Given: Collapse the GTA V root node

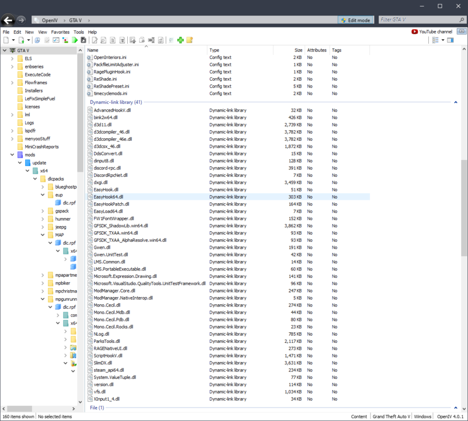Looking at the screenshot, I should (4, 51).
